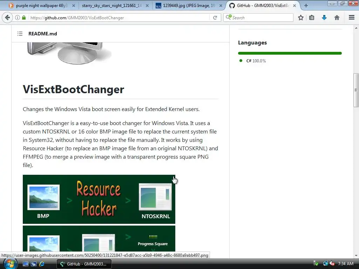Click the URL address bar
Viewport: 359px width, 269px height.
[x=119, y=18]
